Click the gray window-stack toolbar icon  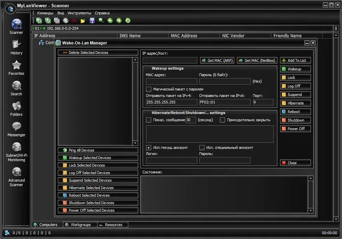pos(57,20)
